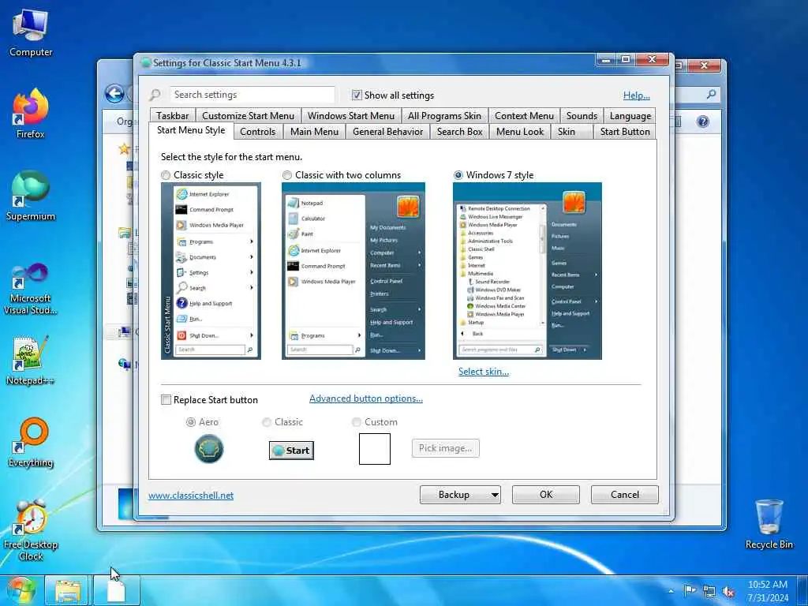Click the Search settings input field
The image size is (808, 606).
point(252,95)
